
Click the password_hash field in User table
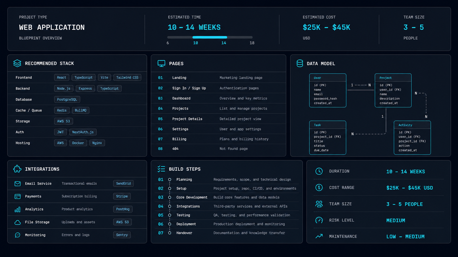click(325, 99)
